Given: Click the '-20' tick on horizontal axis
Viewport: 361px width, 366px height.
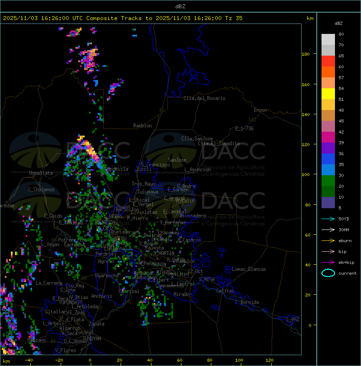Looking at the screenshot, I should (x=59, y=360).
